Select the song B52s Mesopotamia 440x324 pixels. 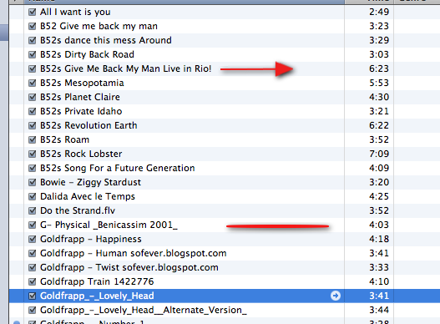pos(82,84)
